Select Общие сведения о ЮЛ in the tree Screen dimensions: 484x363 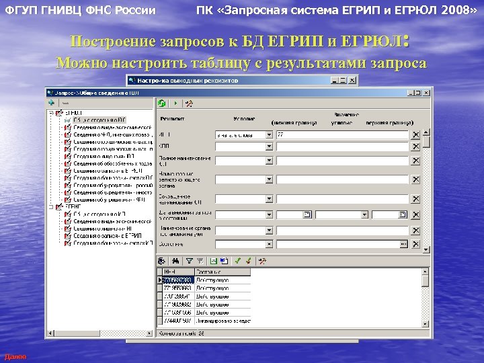point(99,120)
